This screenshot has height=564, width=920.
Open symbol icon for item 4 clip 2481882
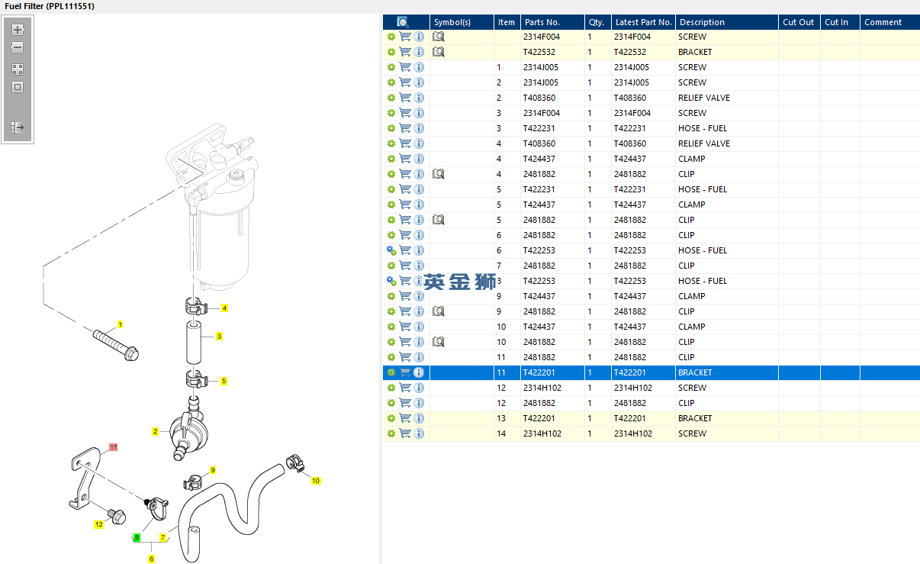click(439, 174)
